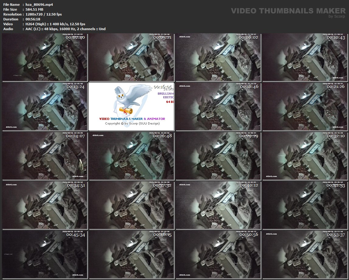The image size is (349, 280).
Task: Select the thumbnail at 00:05:21
Action: (x=131, y=58)
